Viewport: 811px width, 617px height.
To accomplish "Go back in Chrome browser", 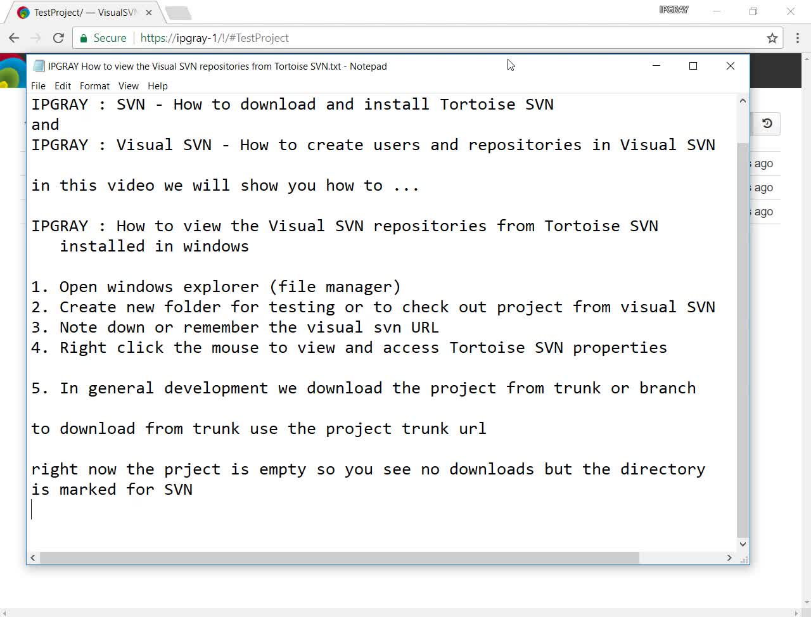I will (x=14, y=38).
